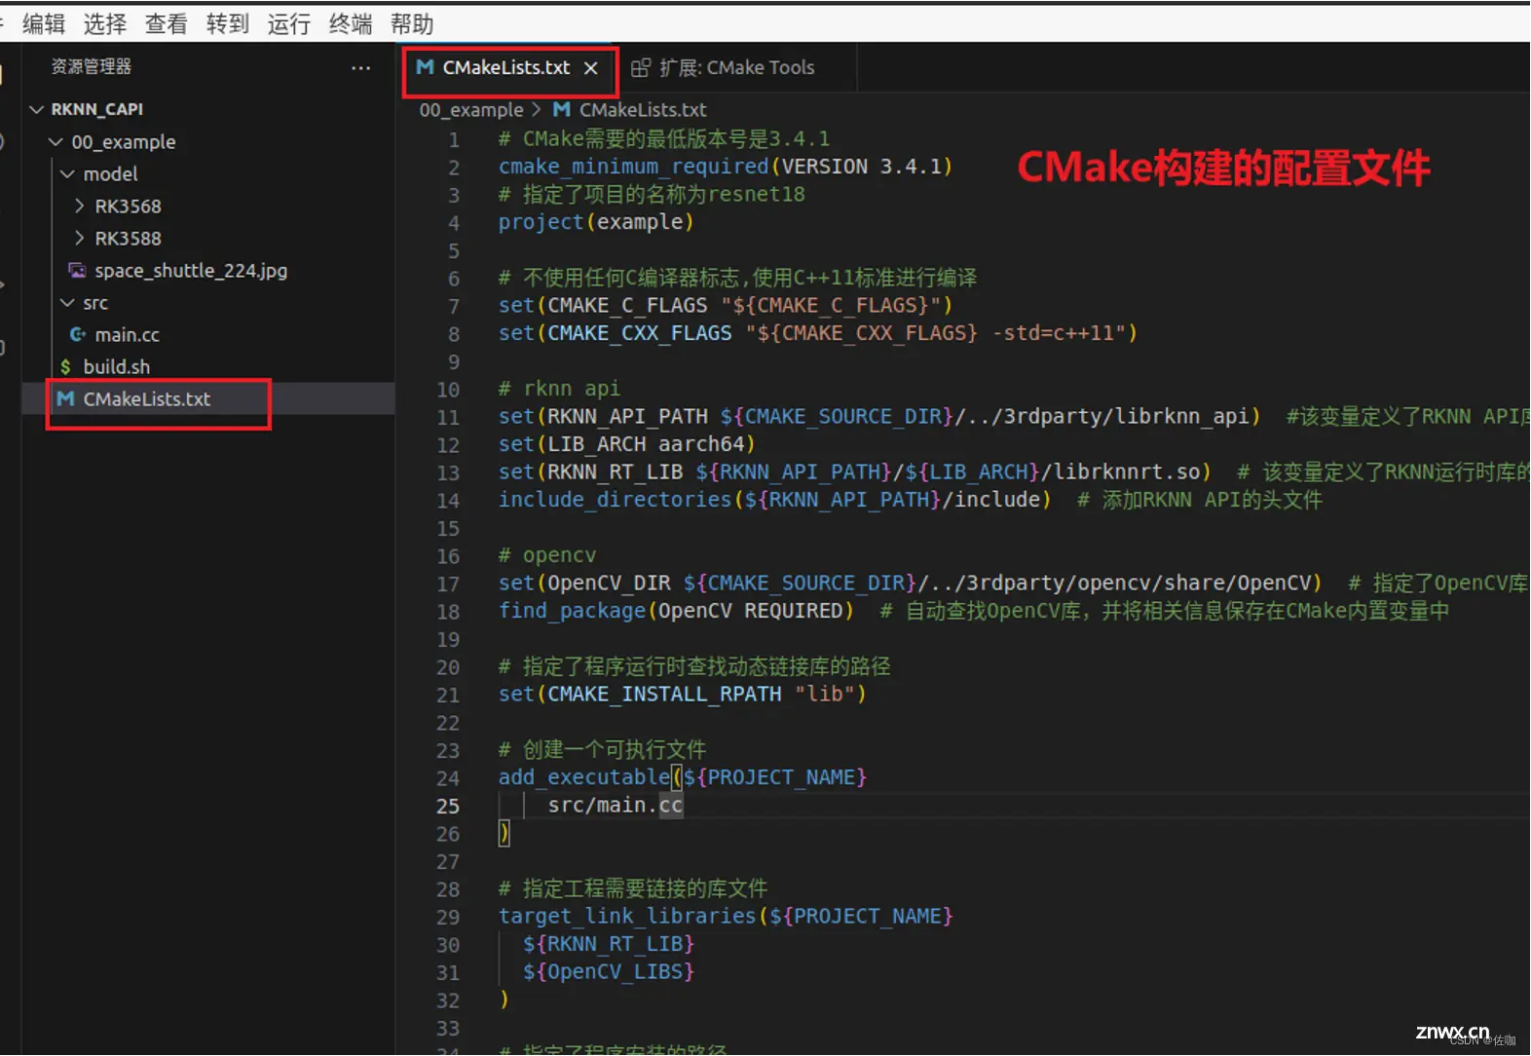Click the CMakeLists.txt breadcrumb segment
This screenshot has height=1056, width=1531.
coord(643,110)
